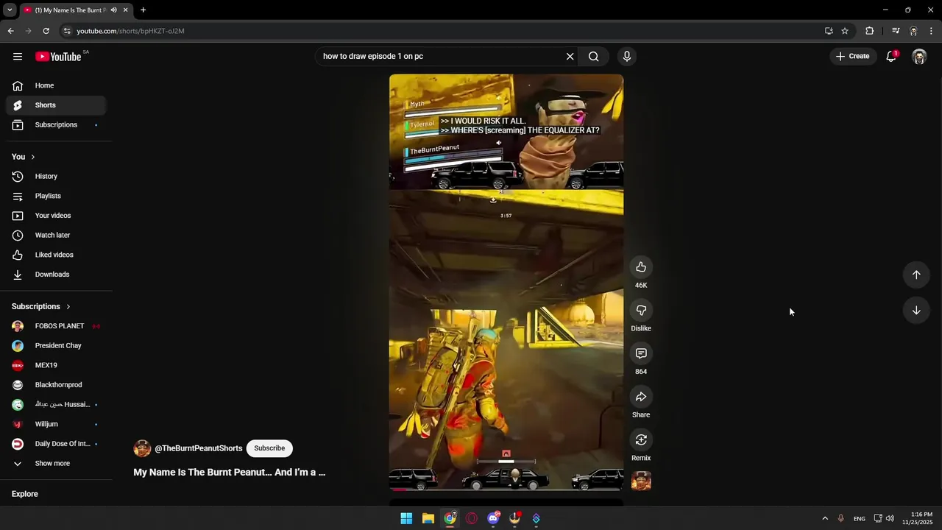Viewport: 942px width, 530px height.
Task: Open Chrome three-dot menu
Action: (x=932, y=31)
